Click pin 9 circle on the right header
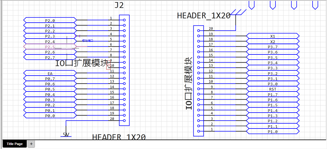The height and width of the screenshot is (149, 327). click(x=199, y=89)
